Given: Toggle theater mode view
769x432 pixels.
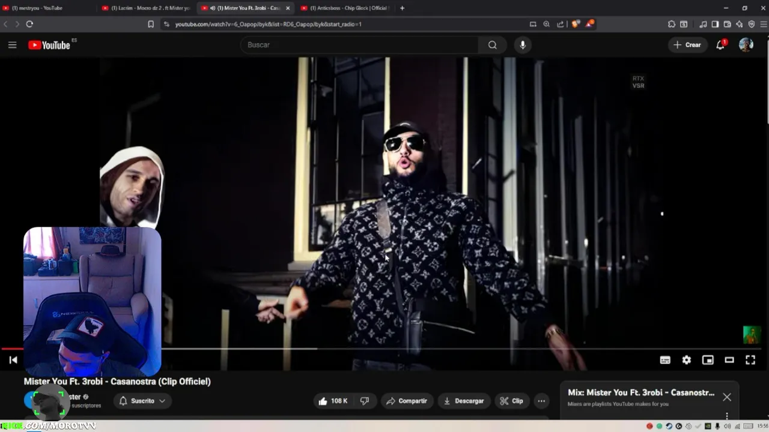Looking at the screenshot, I should [x=729, y=360].
